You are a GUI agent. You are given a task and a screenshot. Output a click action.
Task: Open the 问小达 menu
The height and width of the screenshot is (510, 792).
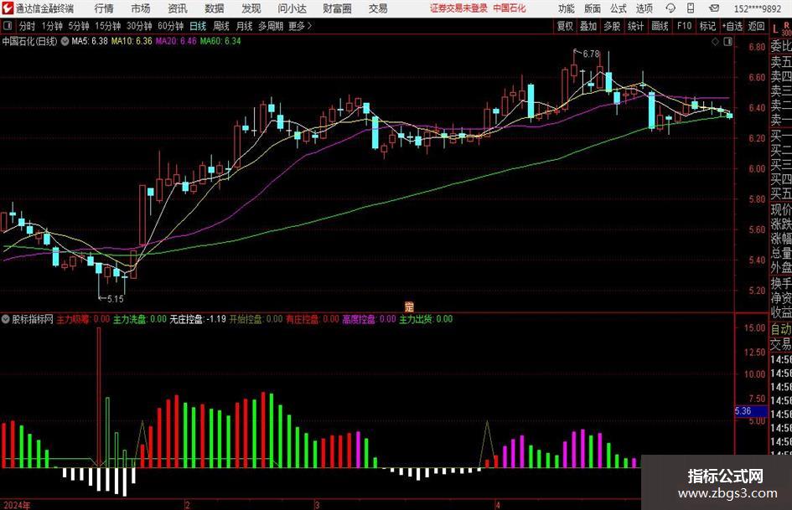tap(292, 8)
